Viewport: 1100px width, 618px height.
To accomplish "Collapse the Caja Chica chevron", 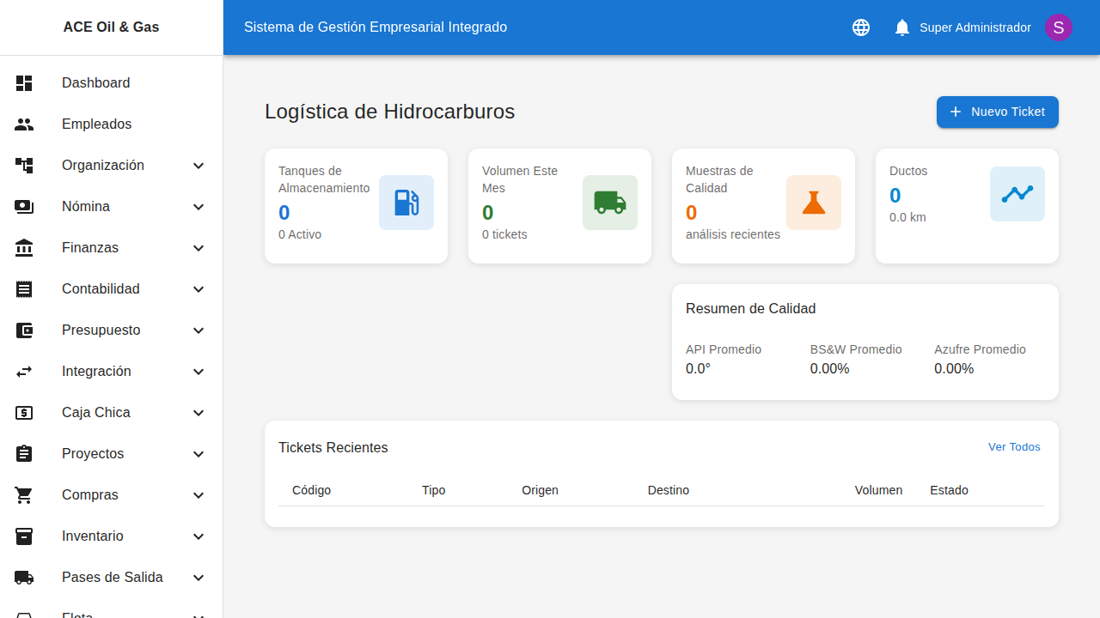I will tap(199, 412).
